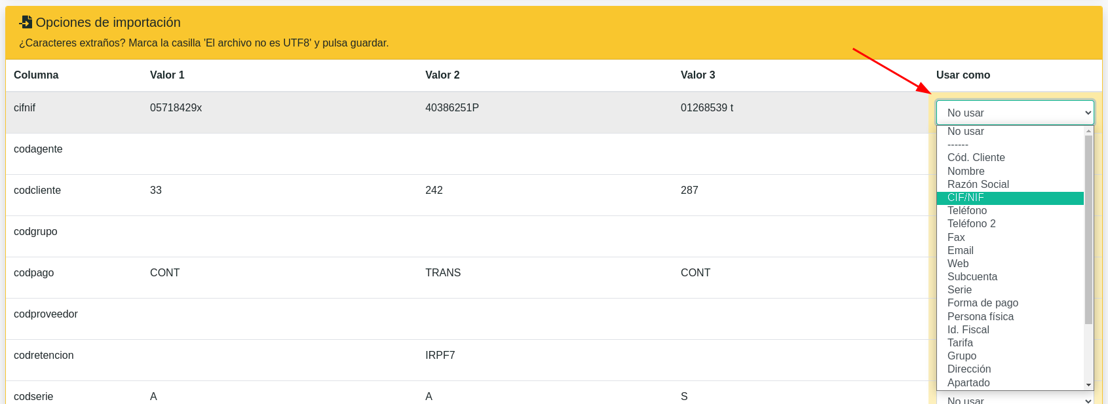Click the 'codretencion' row label
The height and width of the screenshot is (404, 1108).
coord(44,356)
